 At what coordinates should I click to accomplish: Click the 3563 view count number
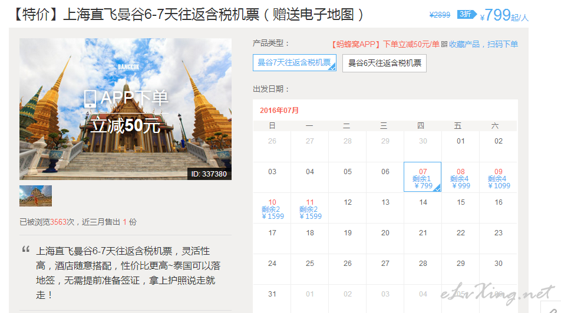[58, 222]
